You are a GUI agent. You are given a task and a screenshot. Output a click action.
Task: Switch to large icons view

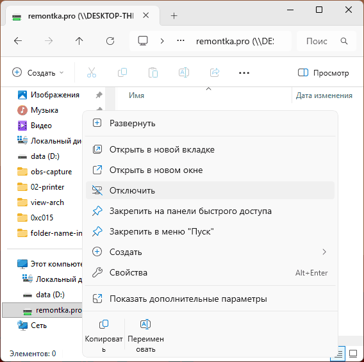coord(353,354)
